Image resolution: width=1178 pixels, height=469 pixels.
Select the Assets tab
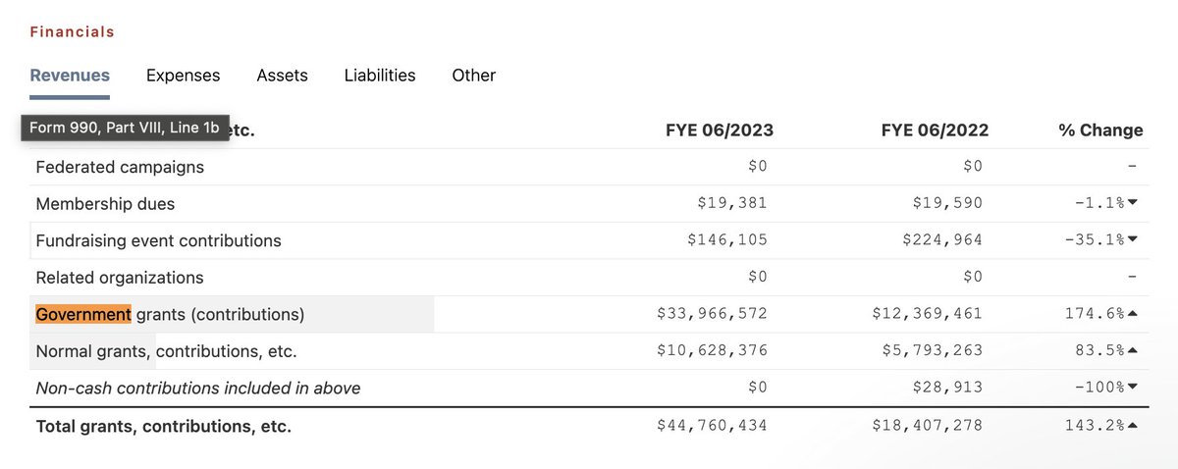tap(282, 76)
